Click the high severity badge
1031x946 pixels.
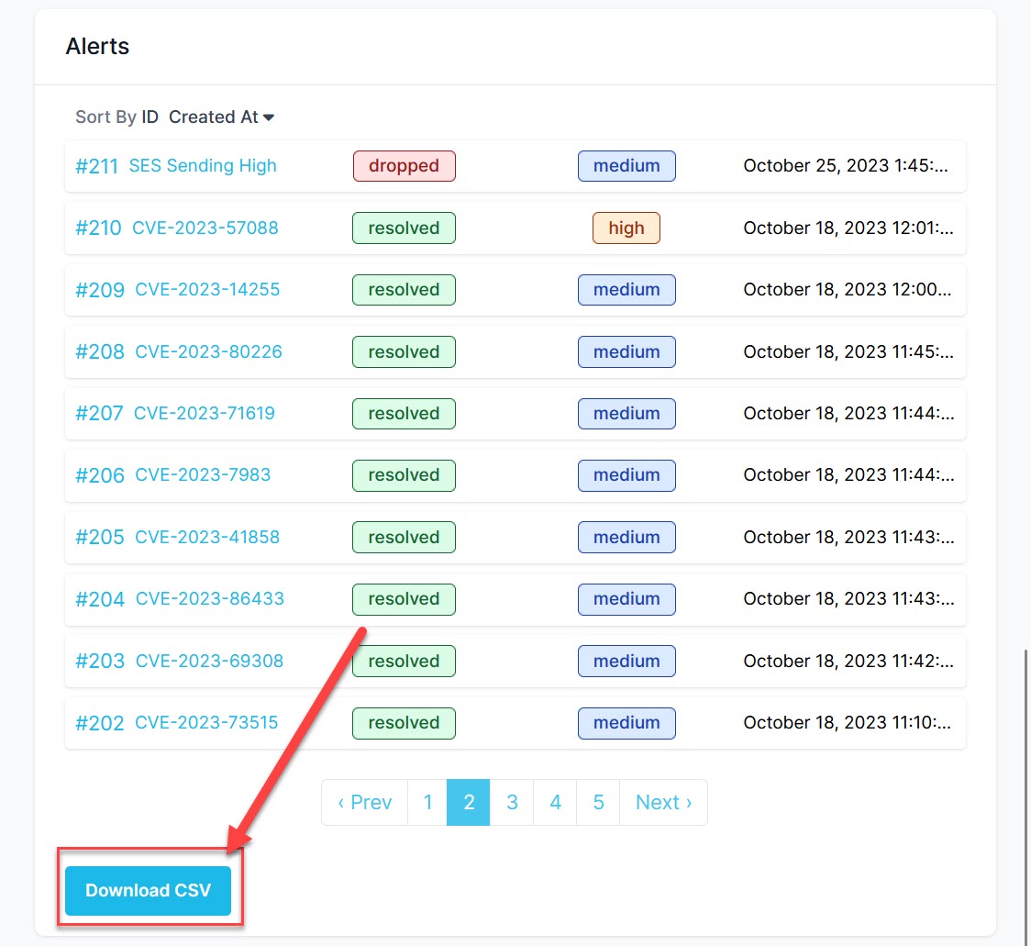click(x=626, y=228)
